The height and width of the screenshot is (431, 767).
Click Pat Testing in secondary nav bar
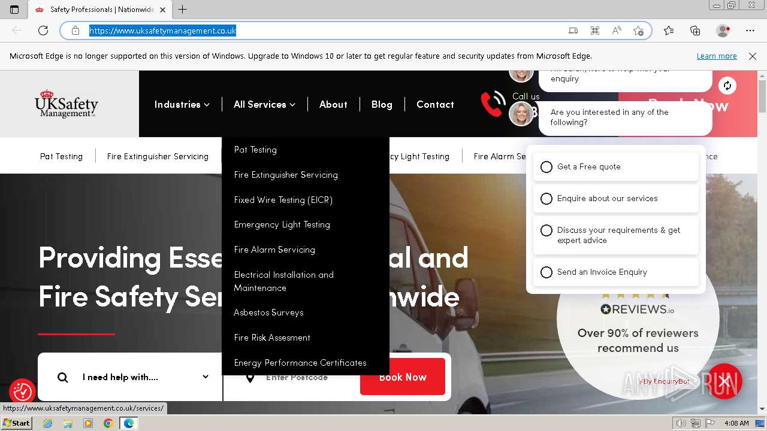tap(61, 156)
